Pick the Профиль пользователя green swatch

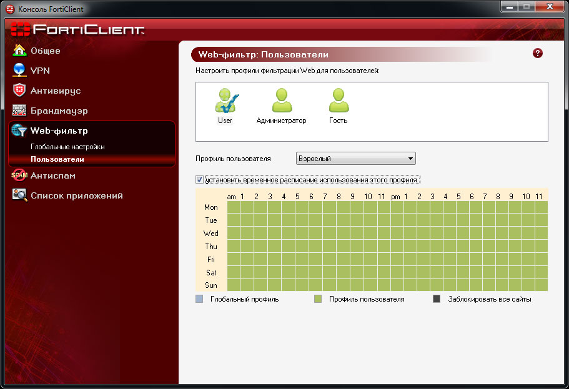[x=318, y=299]
